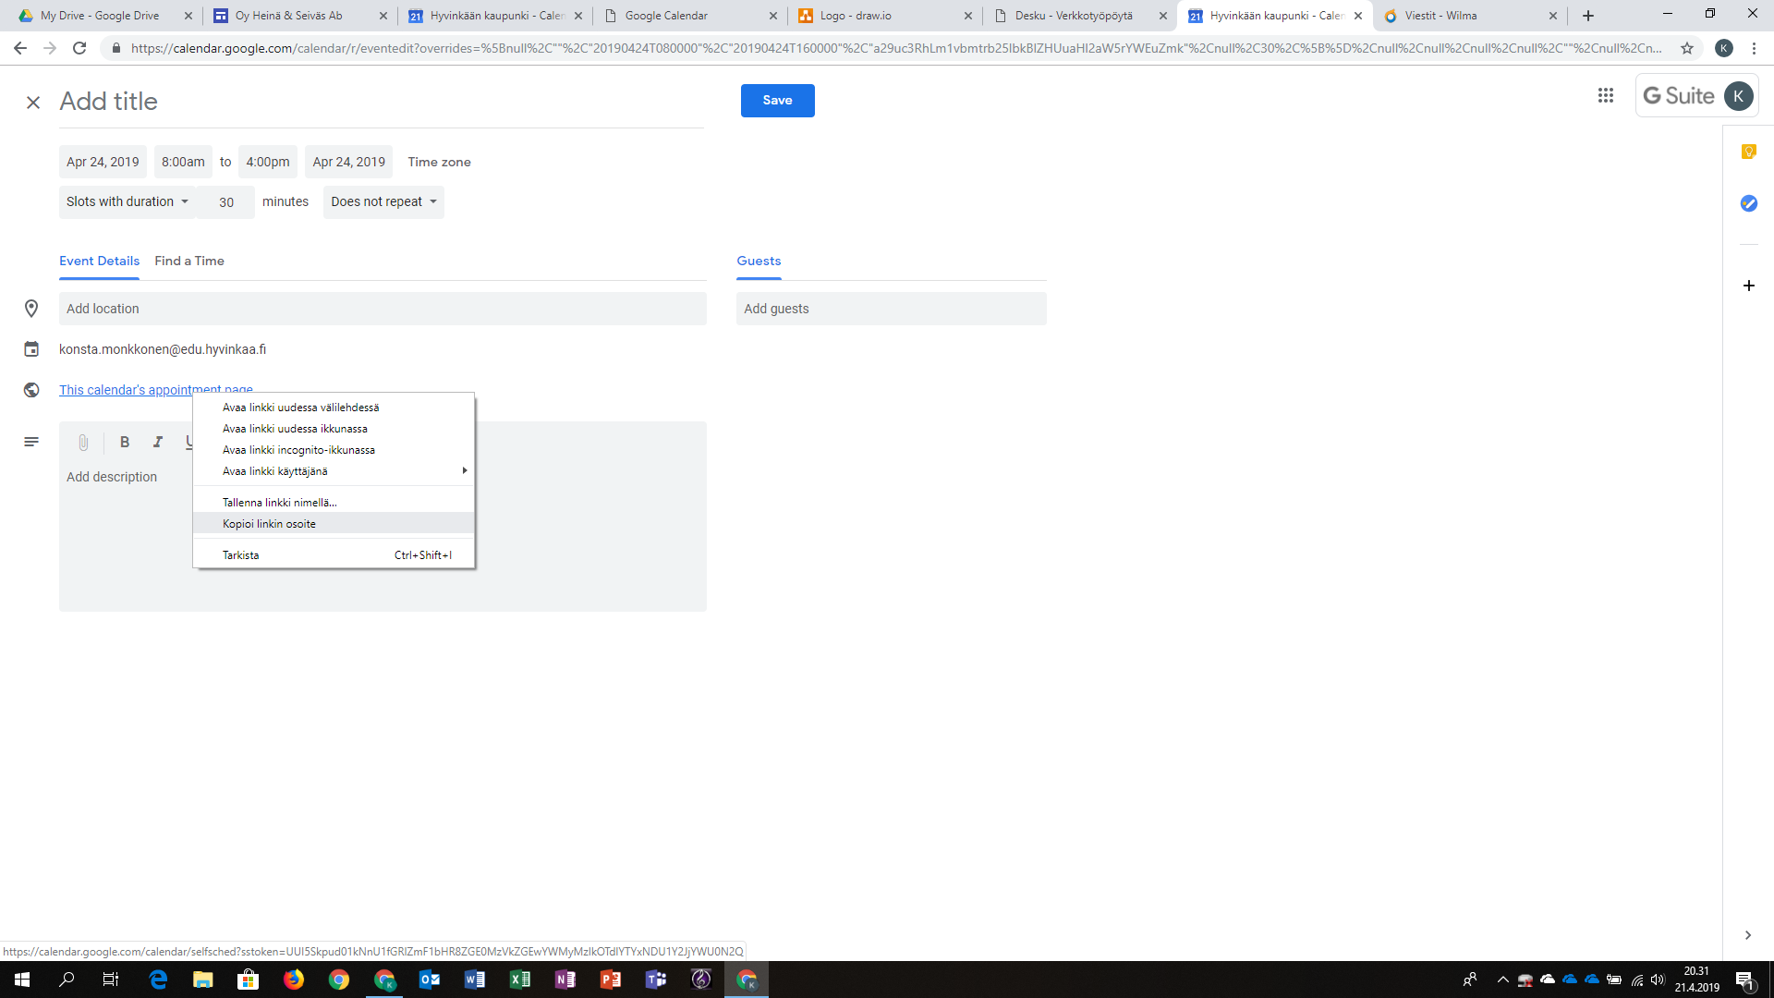Click the Save button
Screen dimensions: 1774x998
click(x=777, y=101)
